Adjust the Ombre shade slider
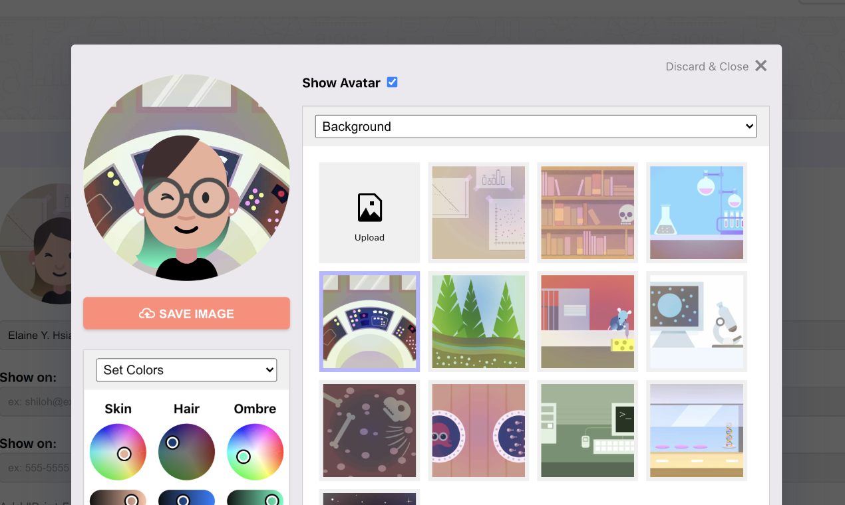This screenshot has height=505, width=845. pos(255,498)
